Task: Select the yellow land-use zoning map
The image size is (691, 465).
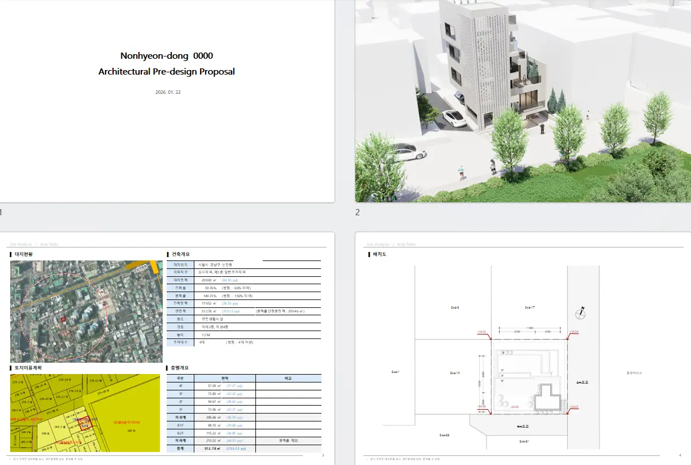Action: pyautogui.click(x=85, y=411)
